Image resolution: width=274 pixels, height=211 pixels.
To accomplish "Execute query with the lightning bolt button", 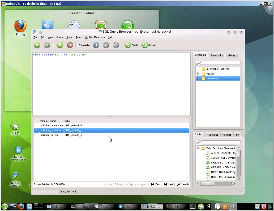I will 60,45.
